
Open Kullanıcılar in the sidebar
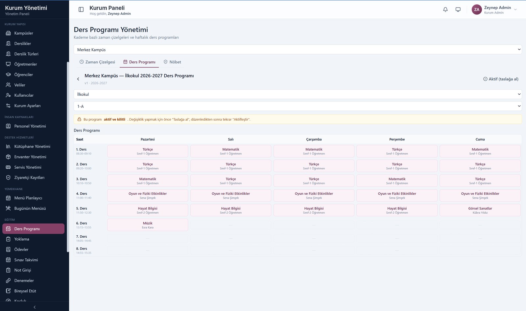click(x=34, y=95)
